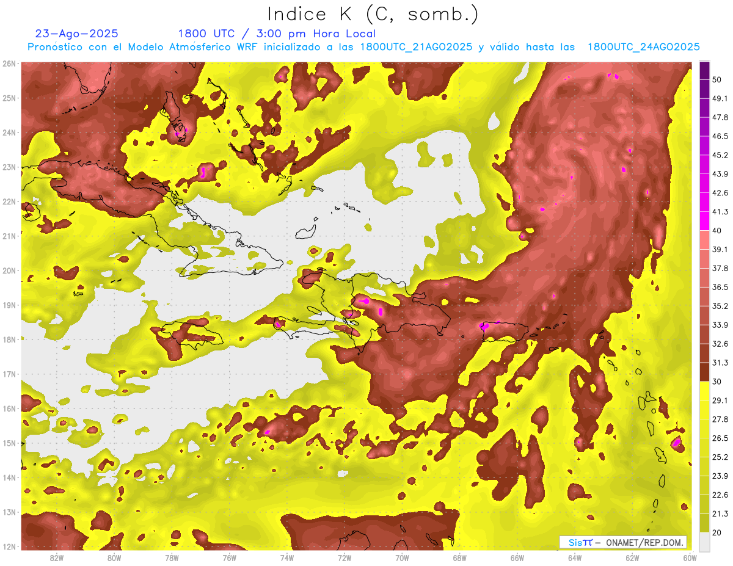Click the colorbar value '37.8'
This screenshot has height=566, width=733.
point(720,268)
